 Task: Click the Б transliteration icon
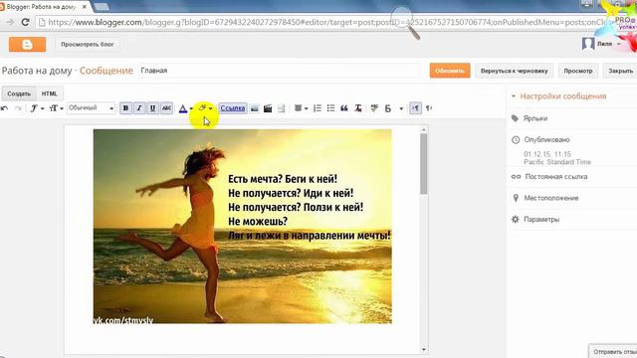click(388, 108)
